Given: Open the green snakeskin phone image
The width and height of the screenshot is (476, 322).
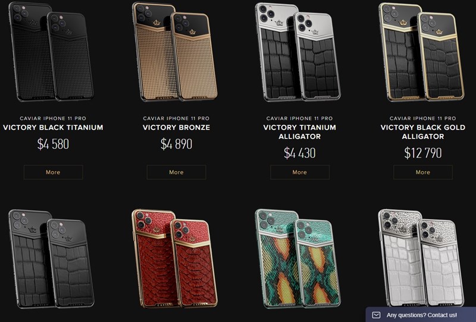Looking at the screenshot, I should [x=298, y=258].
